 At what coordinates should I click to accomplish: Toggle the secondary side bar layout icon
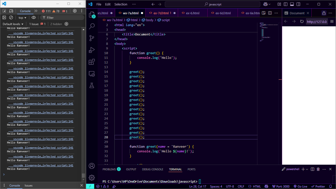coord(298,4)
